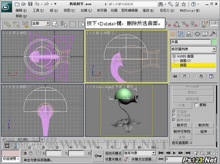Click the 3ds Max application logo button
Viewport: 220px width, 164px height.
(7, 7)
